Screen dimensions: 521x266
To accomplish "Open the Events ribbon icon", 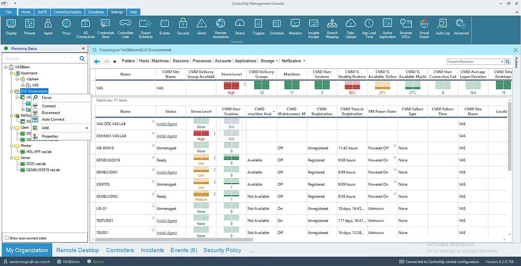I will 164,27.
